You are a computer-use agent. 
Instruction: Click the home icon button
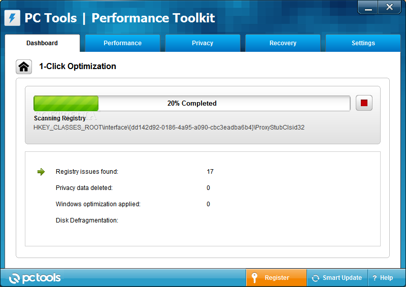click(24, 67)
